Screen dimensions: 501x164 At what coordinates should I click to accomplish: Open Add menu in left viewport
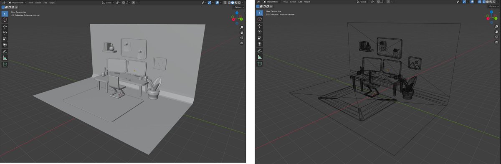[45, 3]
